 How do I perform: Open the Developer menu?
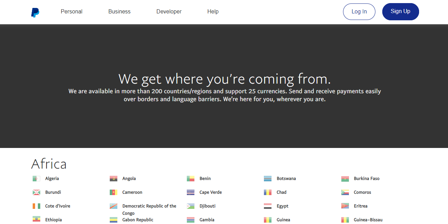[x=169, y=12]
